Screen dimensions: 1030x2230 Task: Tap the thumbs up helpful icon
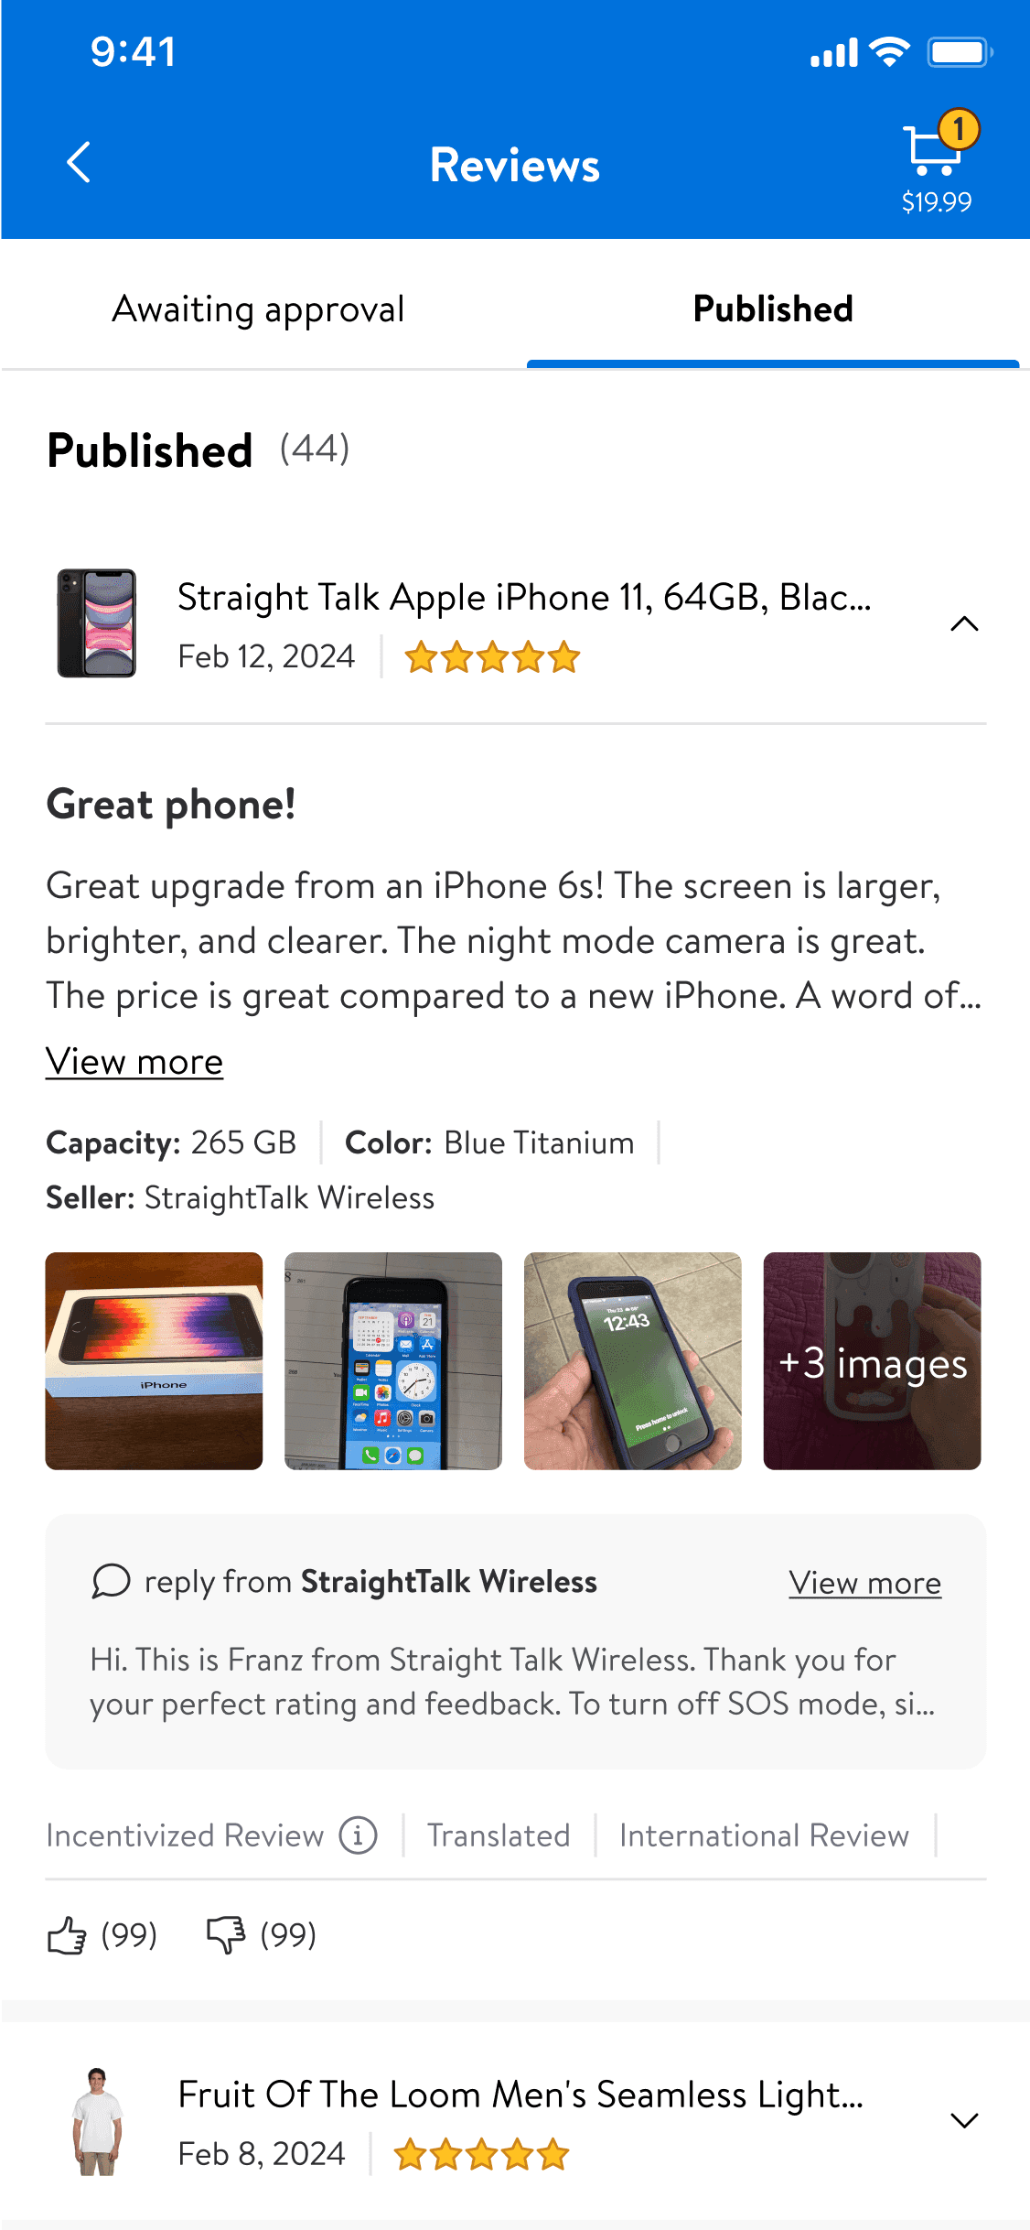[67, 1935]
